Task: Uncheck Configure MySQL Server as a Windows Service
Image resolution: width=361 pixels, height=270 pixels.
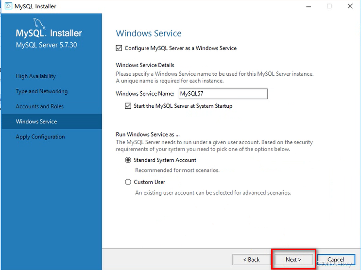Action: click(119, 48)
